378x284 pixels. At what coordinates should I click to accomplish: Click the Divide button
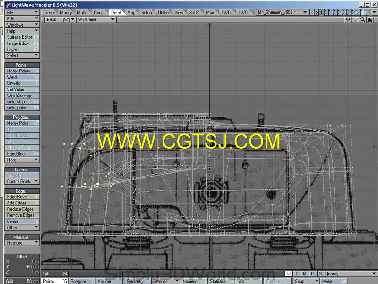[22, 222]
